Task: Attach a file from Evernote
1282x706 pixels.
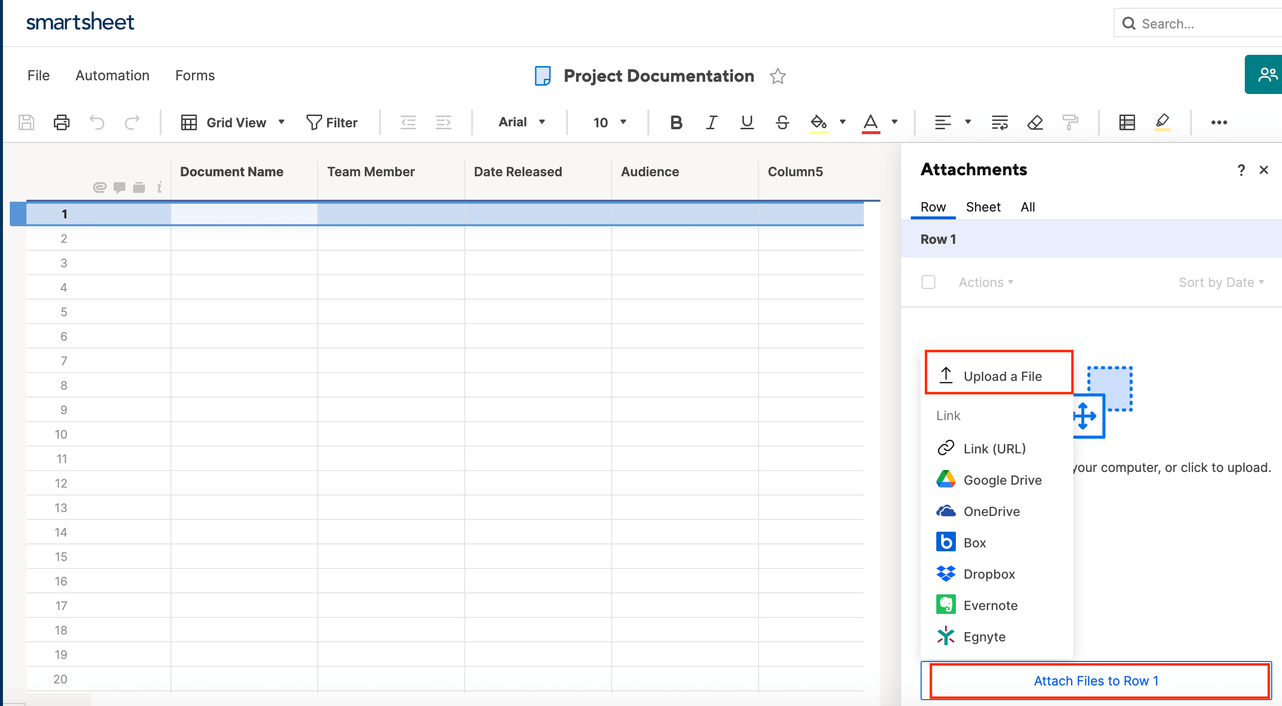Action: (x=991, y=605)
